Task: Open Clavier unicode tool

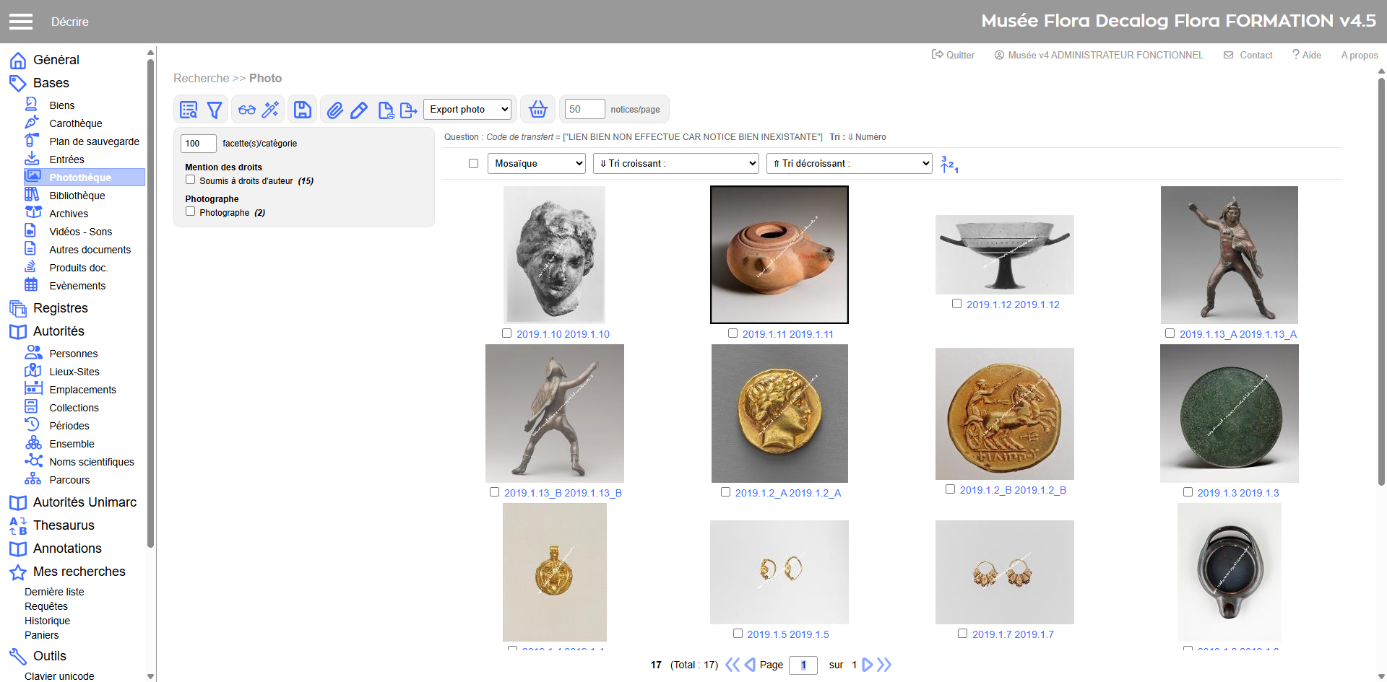Action: [59, 676]
